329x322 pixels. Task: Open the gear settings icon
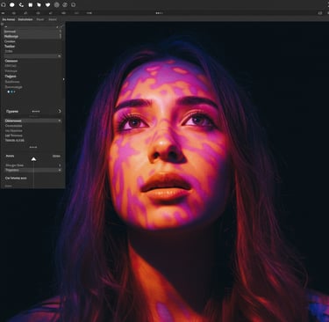tap(56, 5)
